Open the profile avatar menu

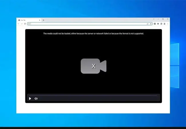164,24
